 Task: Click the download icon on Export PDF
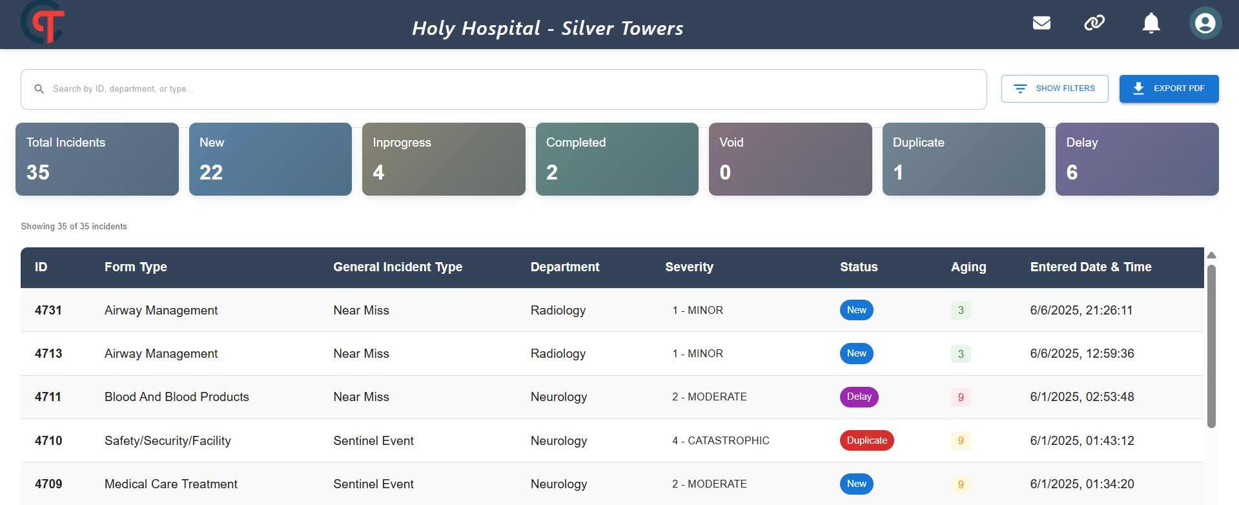(x=1138, y=88)
